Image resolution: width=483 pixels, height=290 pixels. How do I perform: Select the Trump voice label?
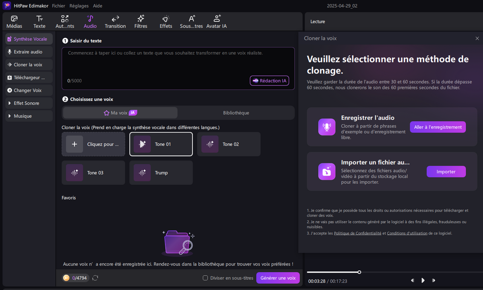pyautogui.click(x=161, y=173)
